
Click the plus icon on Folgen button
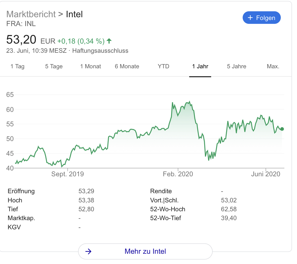pos(250,18)
